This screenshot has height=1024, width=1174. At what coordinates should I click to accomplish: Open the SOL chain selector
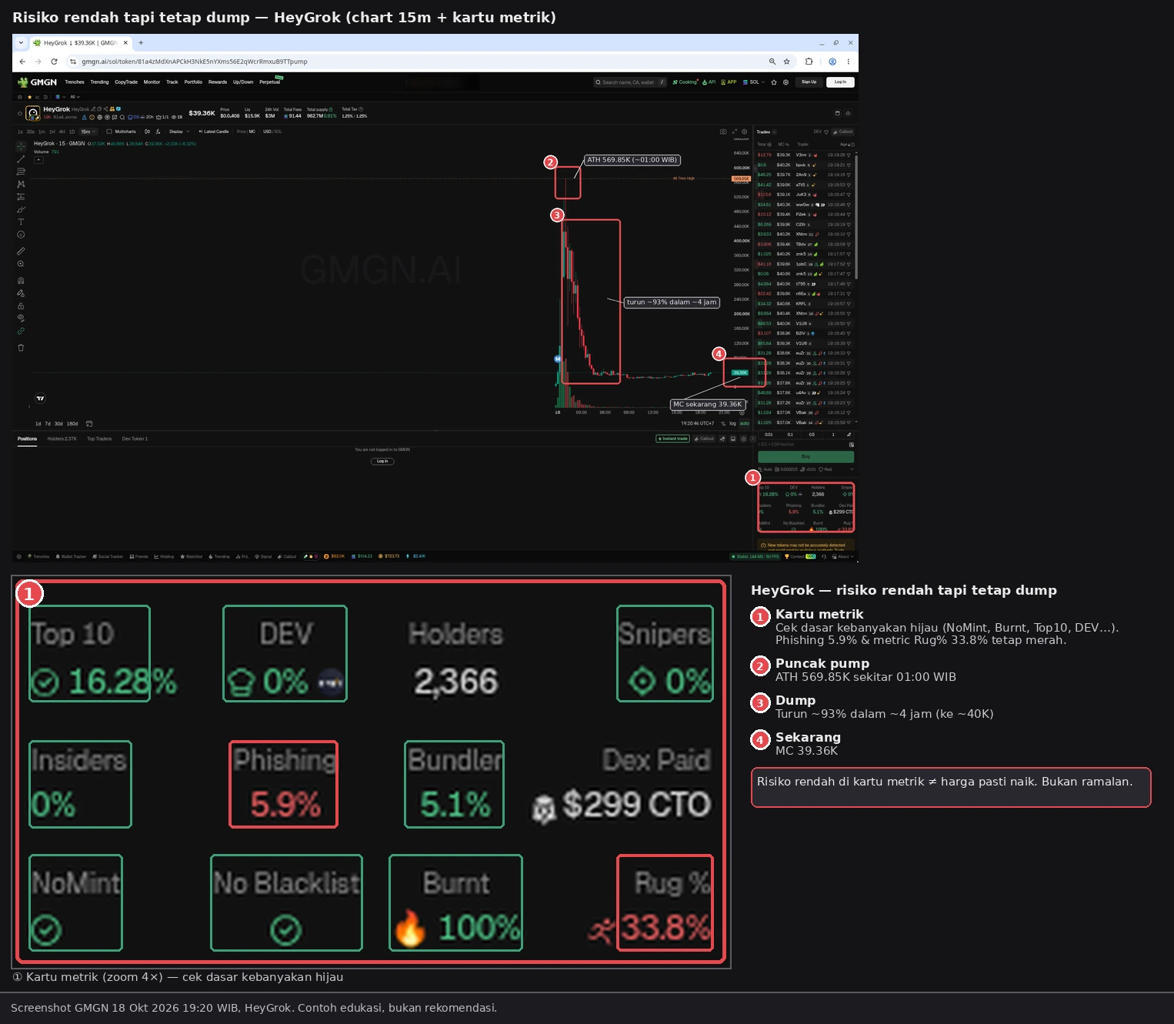(754, 82)
